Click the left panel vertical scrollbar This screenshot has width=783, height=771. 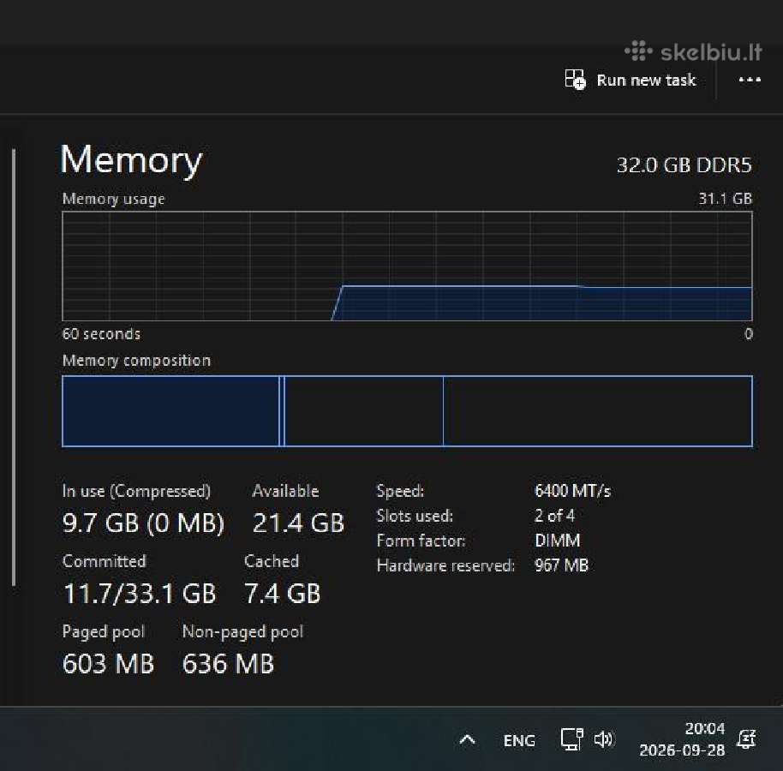(14, 367)
